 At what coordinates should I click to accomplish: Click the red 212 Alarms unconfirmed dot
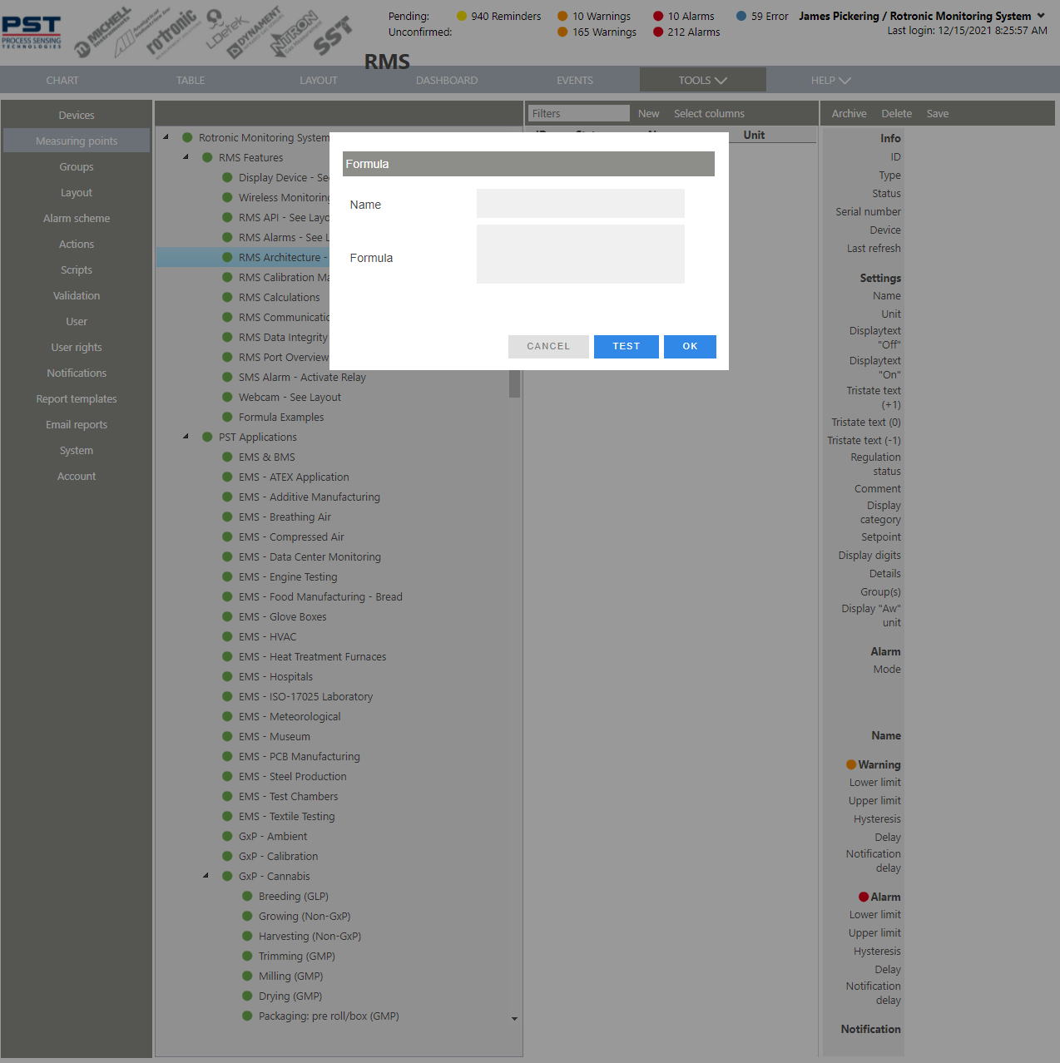point(658,32)
